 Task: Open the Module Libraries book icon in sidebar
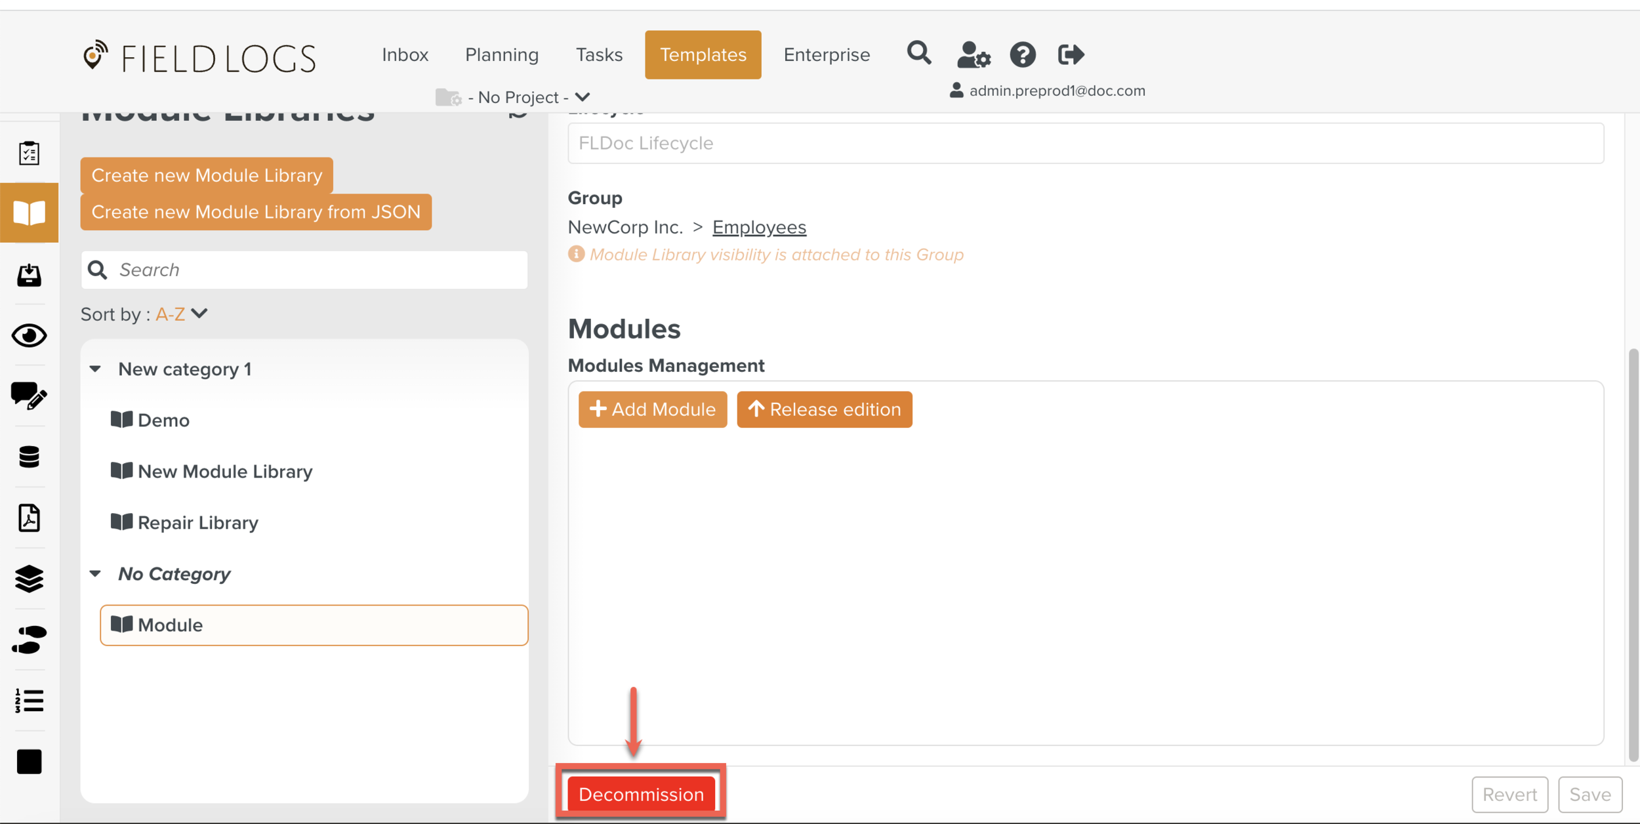pos(29,213)
